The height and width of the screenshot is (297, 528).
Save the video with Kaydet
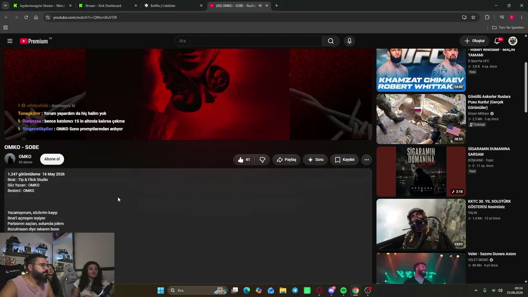[344, 160]
